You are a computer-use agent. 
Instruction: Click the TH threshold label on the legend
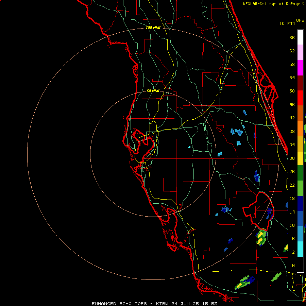coord(292,266)
